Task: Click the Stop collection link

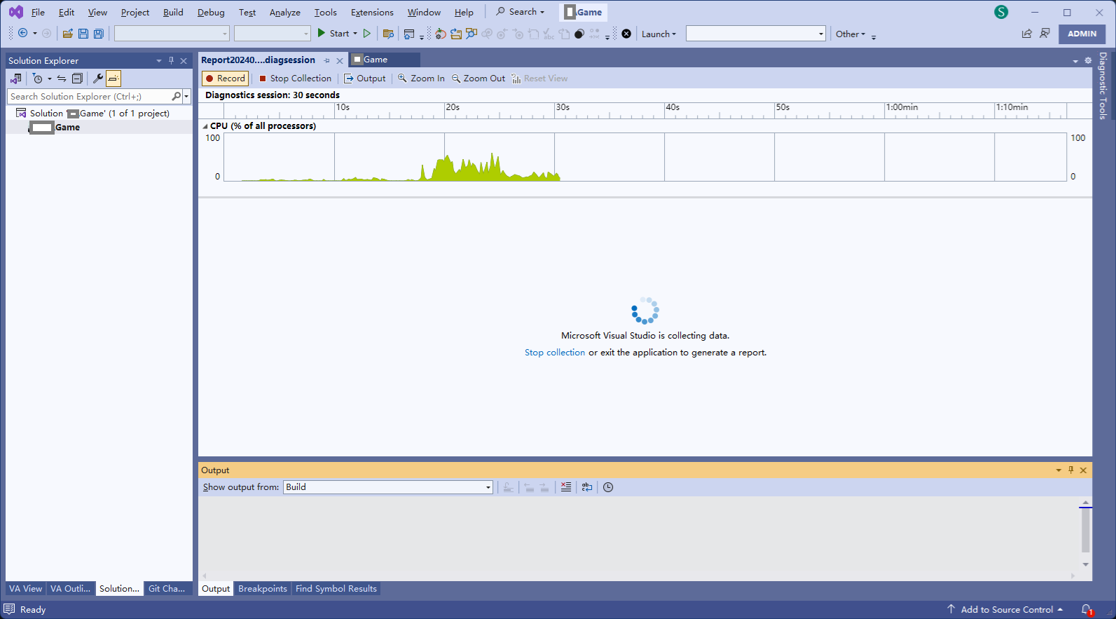Action: [555, 353]
